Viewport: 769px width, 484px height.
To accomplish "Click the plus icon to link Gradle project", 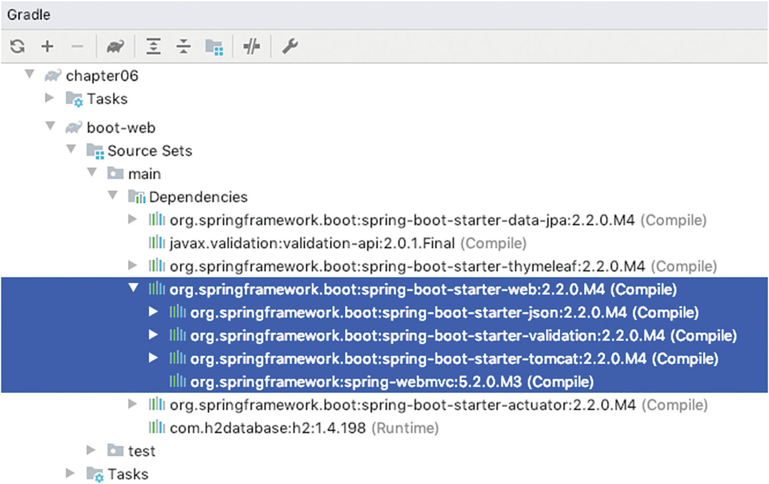I will [x=47, y=47].
